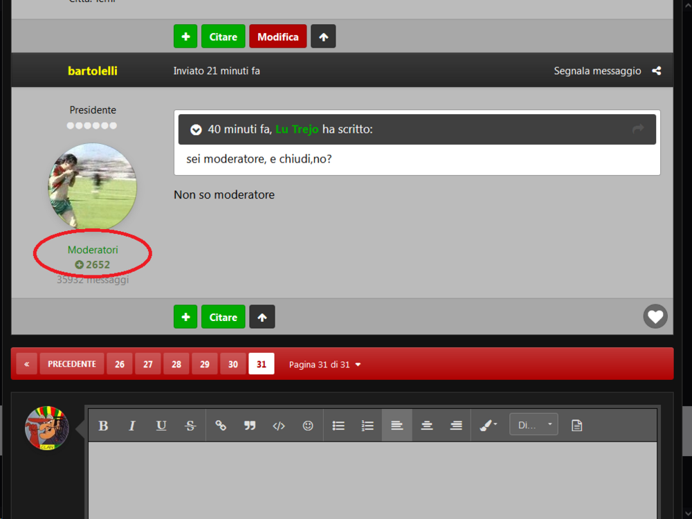
Task: Align text left in editor
Action: (x=397, y=426)
